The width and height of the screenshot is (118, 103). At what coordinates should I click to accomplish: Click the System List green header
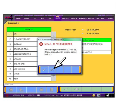coord(29,30)
